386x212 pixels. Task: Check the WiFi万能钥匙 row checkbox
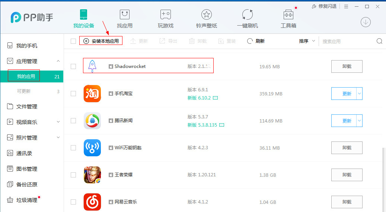click(x=73, y=148)
